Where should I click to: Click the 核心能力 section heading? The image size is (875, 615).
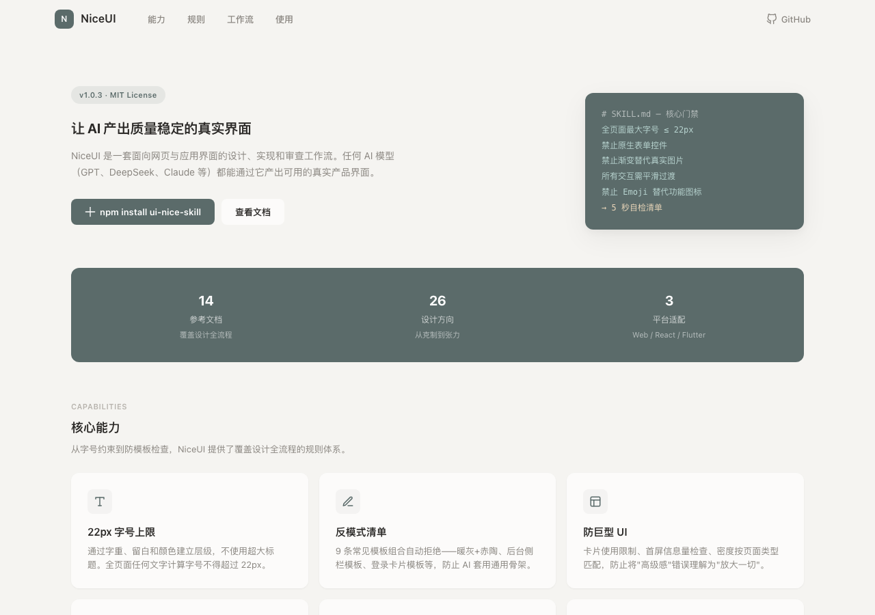click(96, 428)
